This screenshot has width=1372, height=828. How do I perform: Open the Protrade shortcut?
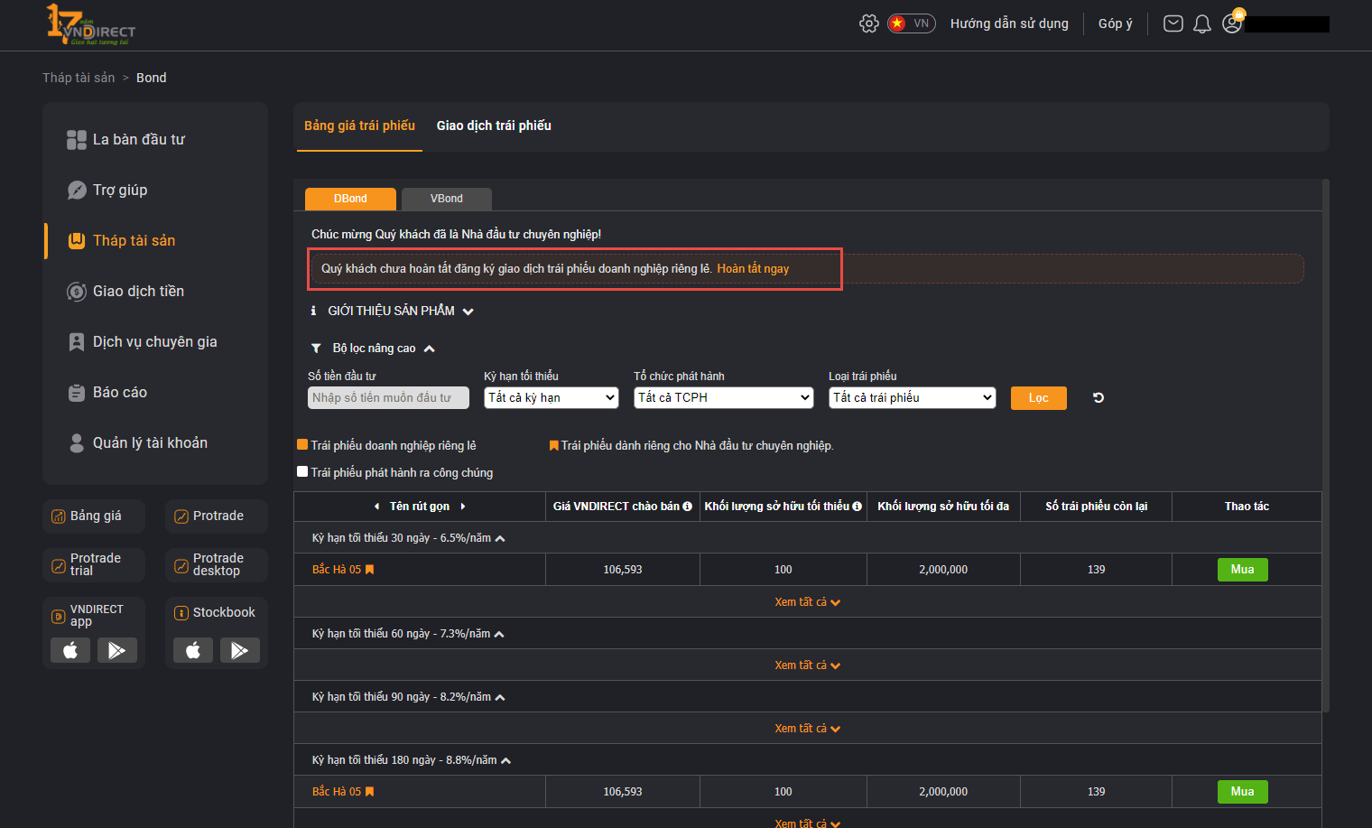(217, 516)
